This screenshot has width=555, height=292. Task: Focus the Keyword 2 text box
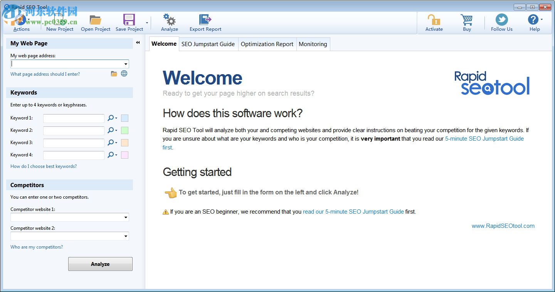[x=74, y=131]
